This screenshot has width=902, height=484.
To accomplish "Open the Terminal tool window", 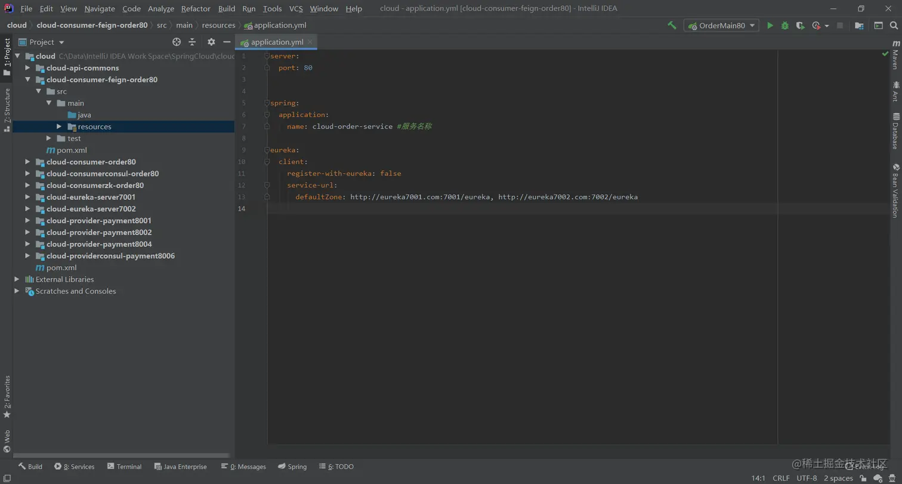I will (x=124, y=467).
